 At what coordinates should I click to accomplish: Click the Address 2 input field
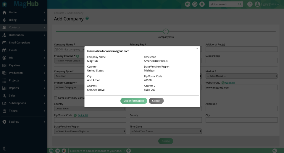[241, 108]
